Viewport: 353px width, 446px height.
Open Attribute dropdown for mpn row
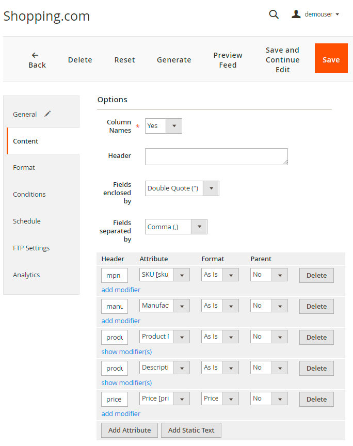click(x=164, y=275)
